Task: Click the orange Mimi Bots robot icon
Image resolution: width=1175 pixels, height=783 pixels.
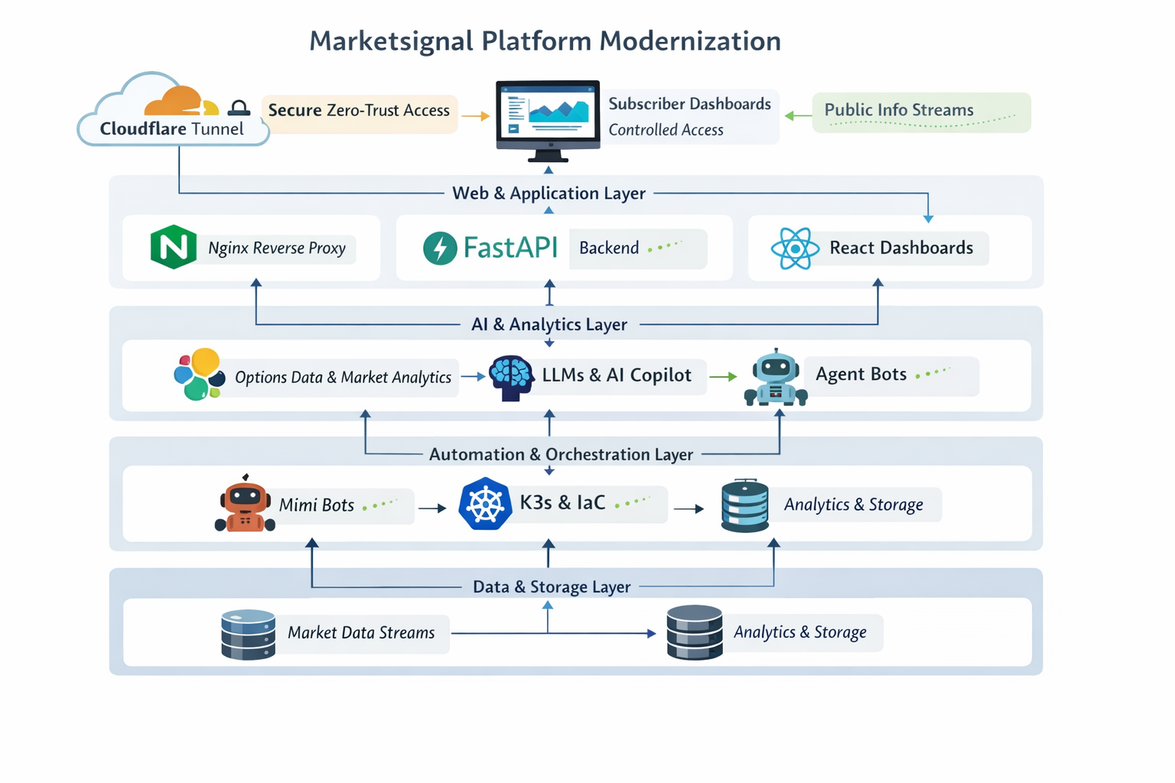Action: (245, 503)
